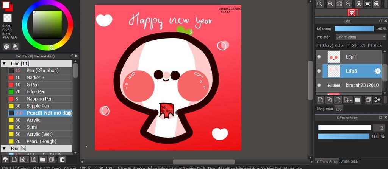
Task: Rotate canvas right in navigator toolbar
Action: point(377,4)
